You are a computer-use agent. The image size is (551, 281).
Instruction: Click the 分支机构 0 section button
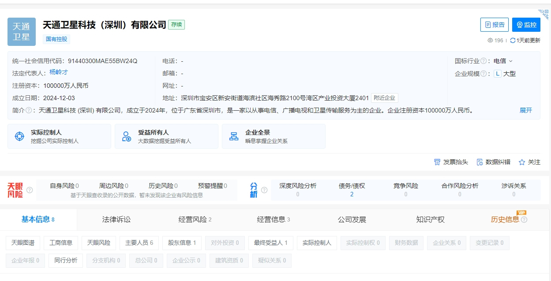click(x=106, y=261)
